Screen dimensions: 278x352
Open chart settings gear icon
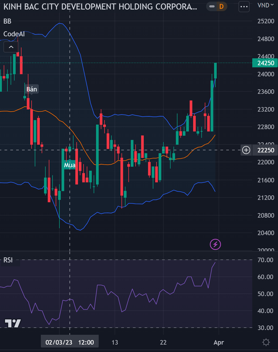click(x=266, y=342)
